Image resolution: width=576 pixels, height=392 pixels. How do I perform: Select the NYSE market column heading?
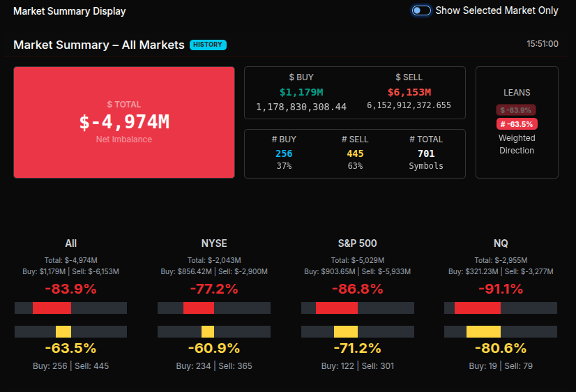click(214, 243)
